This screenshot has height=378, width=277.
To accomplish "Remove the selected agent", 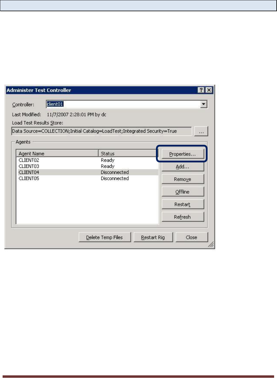I will [183, 179].
